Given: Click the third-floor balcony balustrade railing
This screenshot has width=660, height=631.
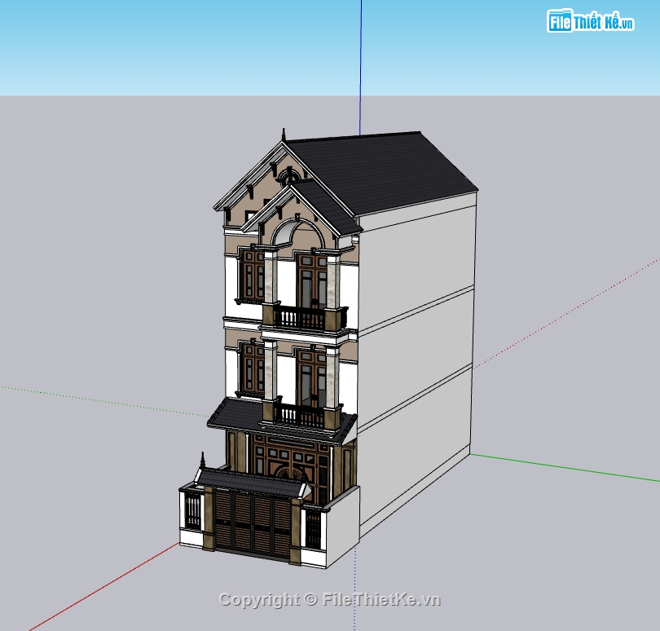Looking at the screenshot, I should pyautogui.click(x=299, y=318).
